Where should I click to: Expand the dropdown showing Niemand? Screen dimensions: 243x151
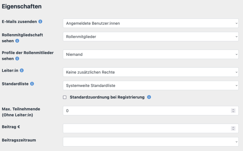(151, 54)
